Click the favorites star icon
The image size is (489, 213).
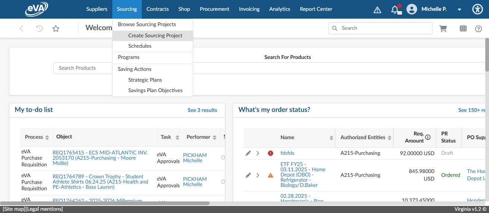point(56,28)
